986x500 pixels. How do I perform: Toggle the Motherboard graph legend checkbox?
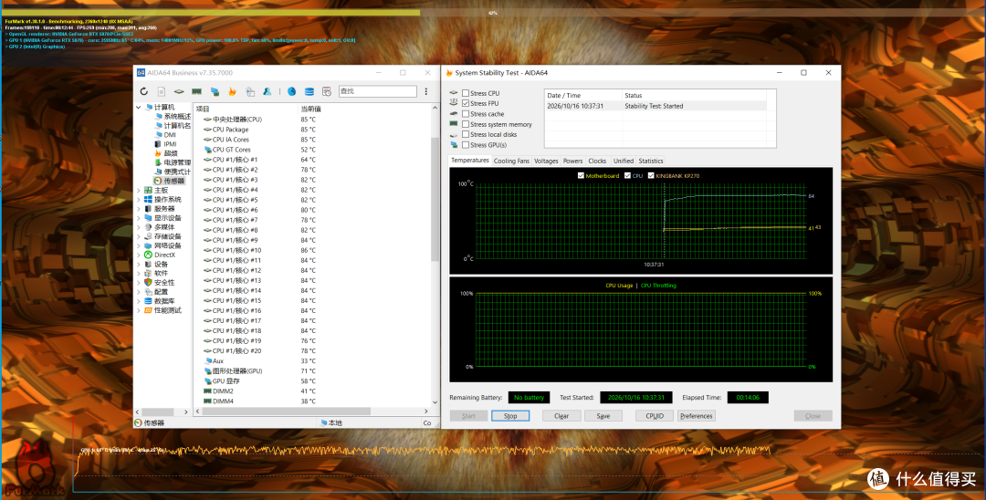coord(581,176)
